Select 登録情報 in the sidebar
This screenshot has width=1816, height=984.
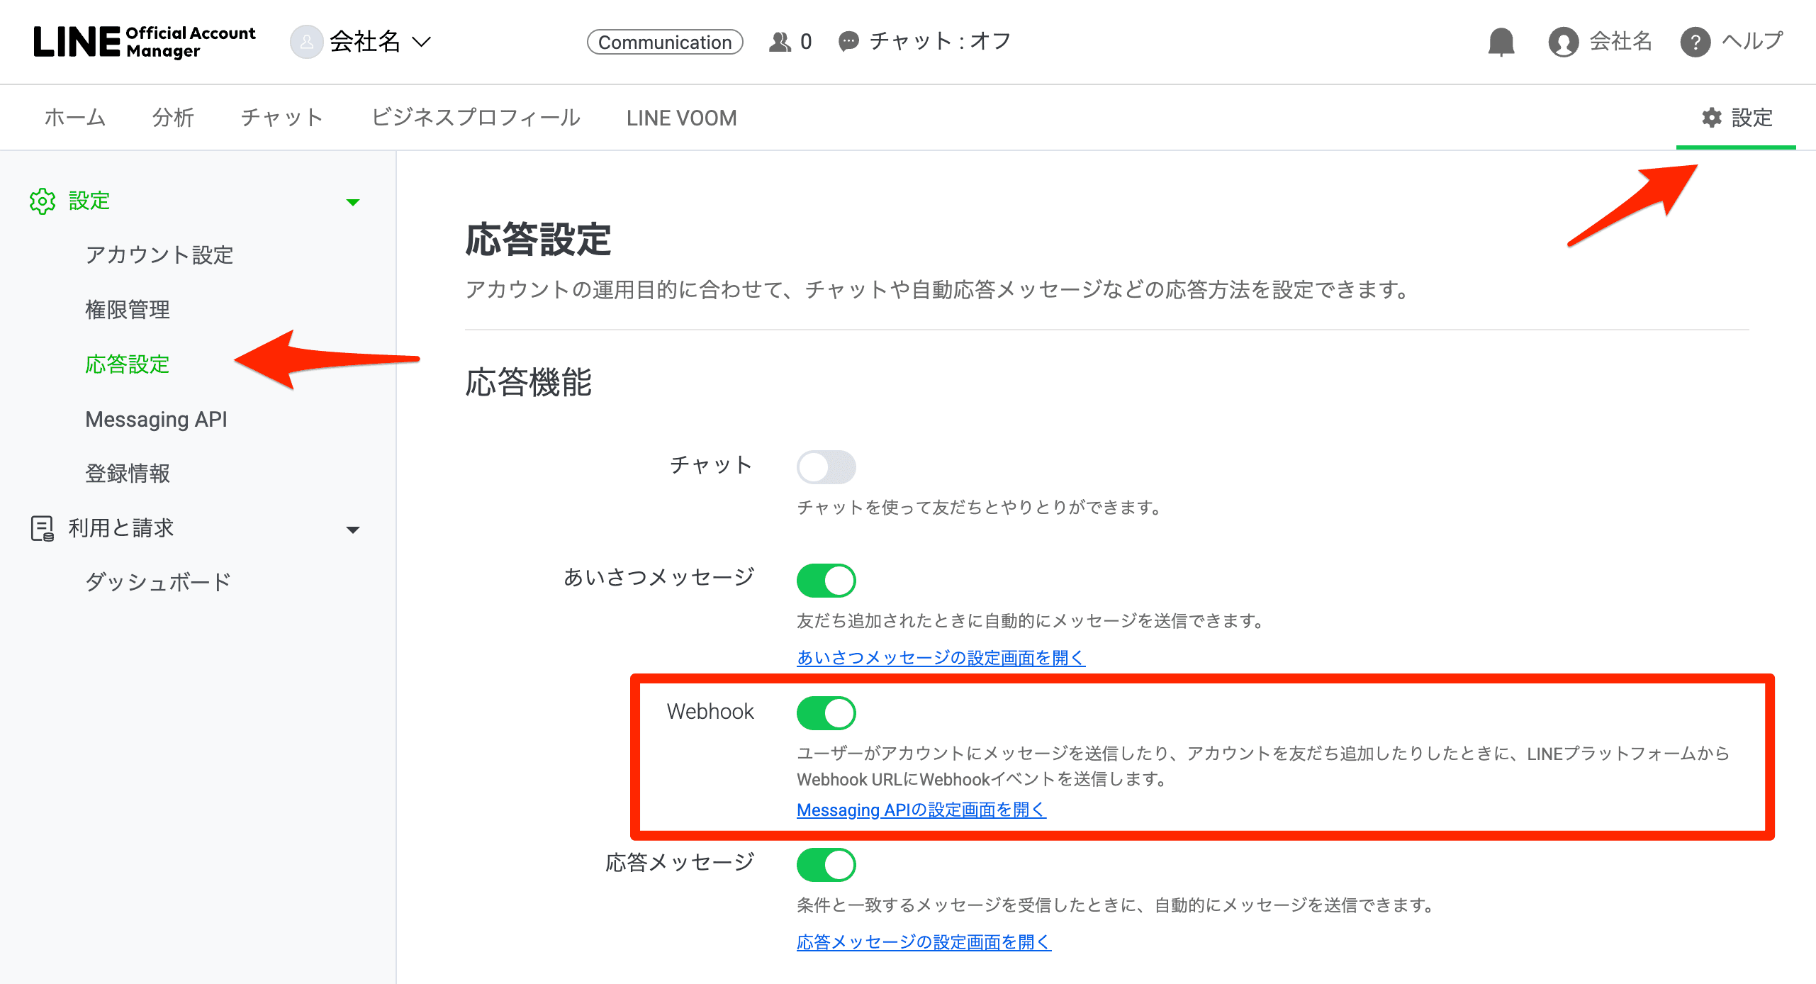(128, 474)
